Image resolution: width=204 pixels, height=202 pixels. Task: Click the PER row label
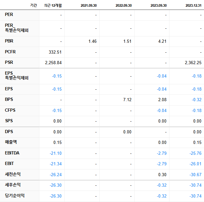(x=9, y=14)
